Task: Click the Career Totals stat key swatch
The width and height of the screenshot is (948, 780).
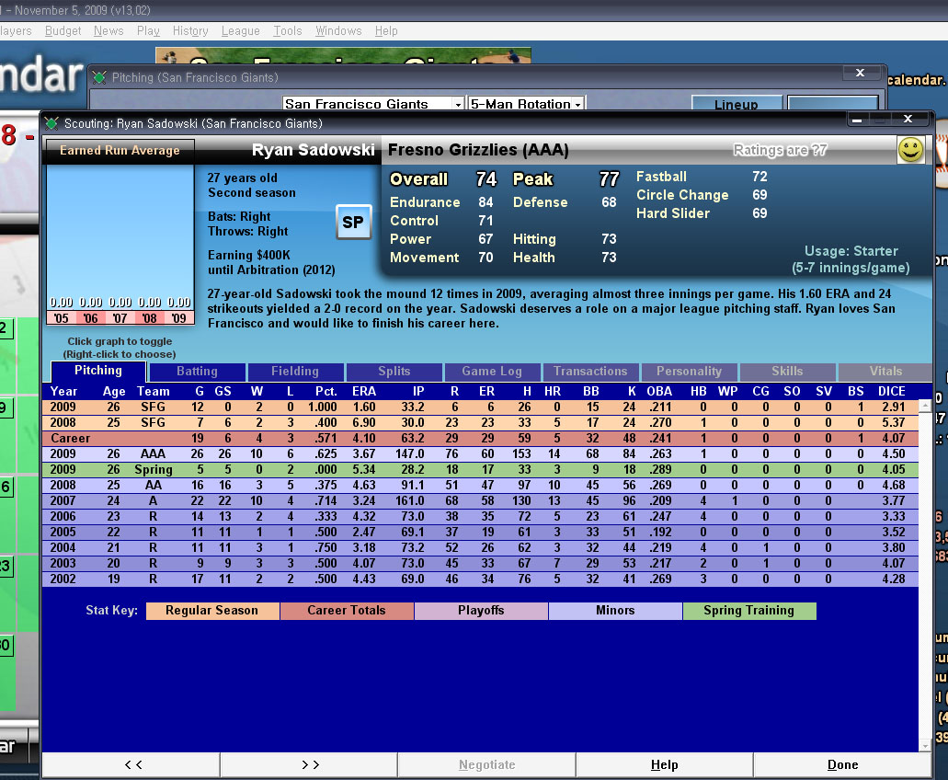Action: click(347, 611)
